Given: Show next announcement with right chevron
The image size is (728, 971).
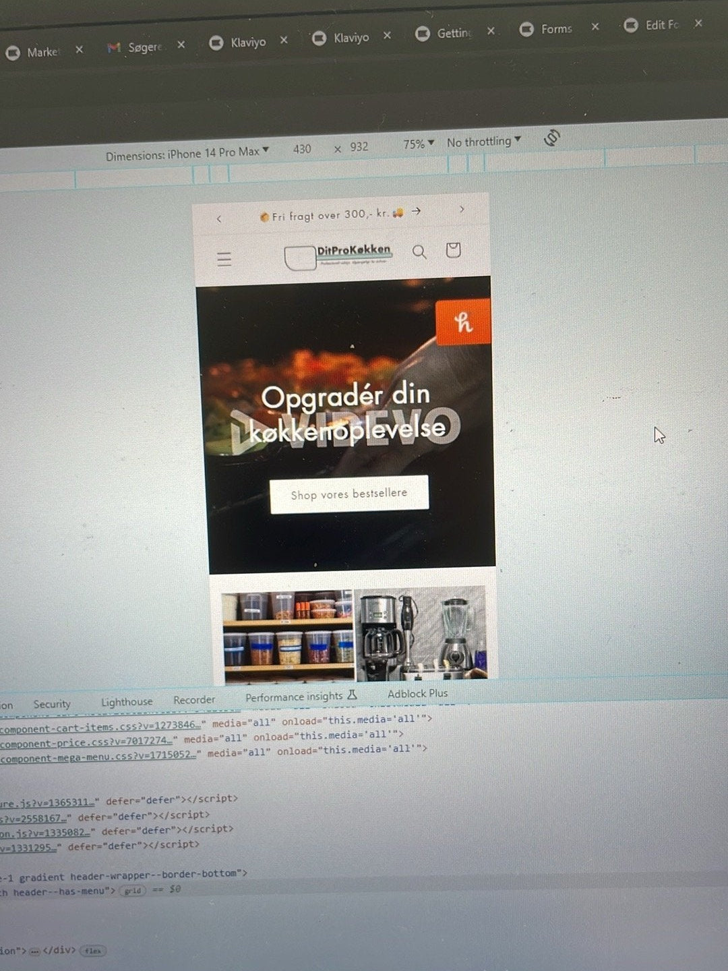Looking at the screenshot, I should [x=462, y=209].
